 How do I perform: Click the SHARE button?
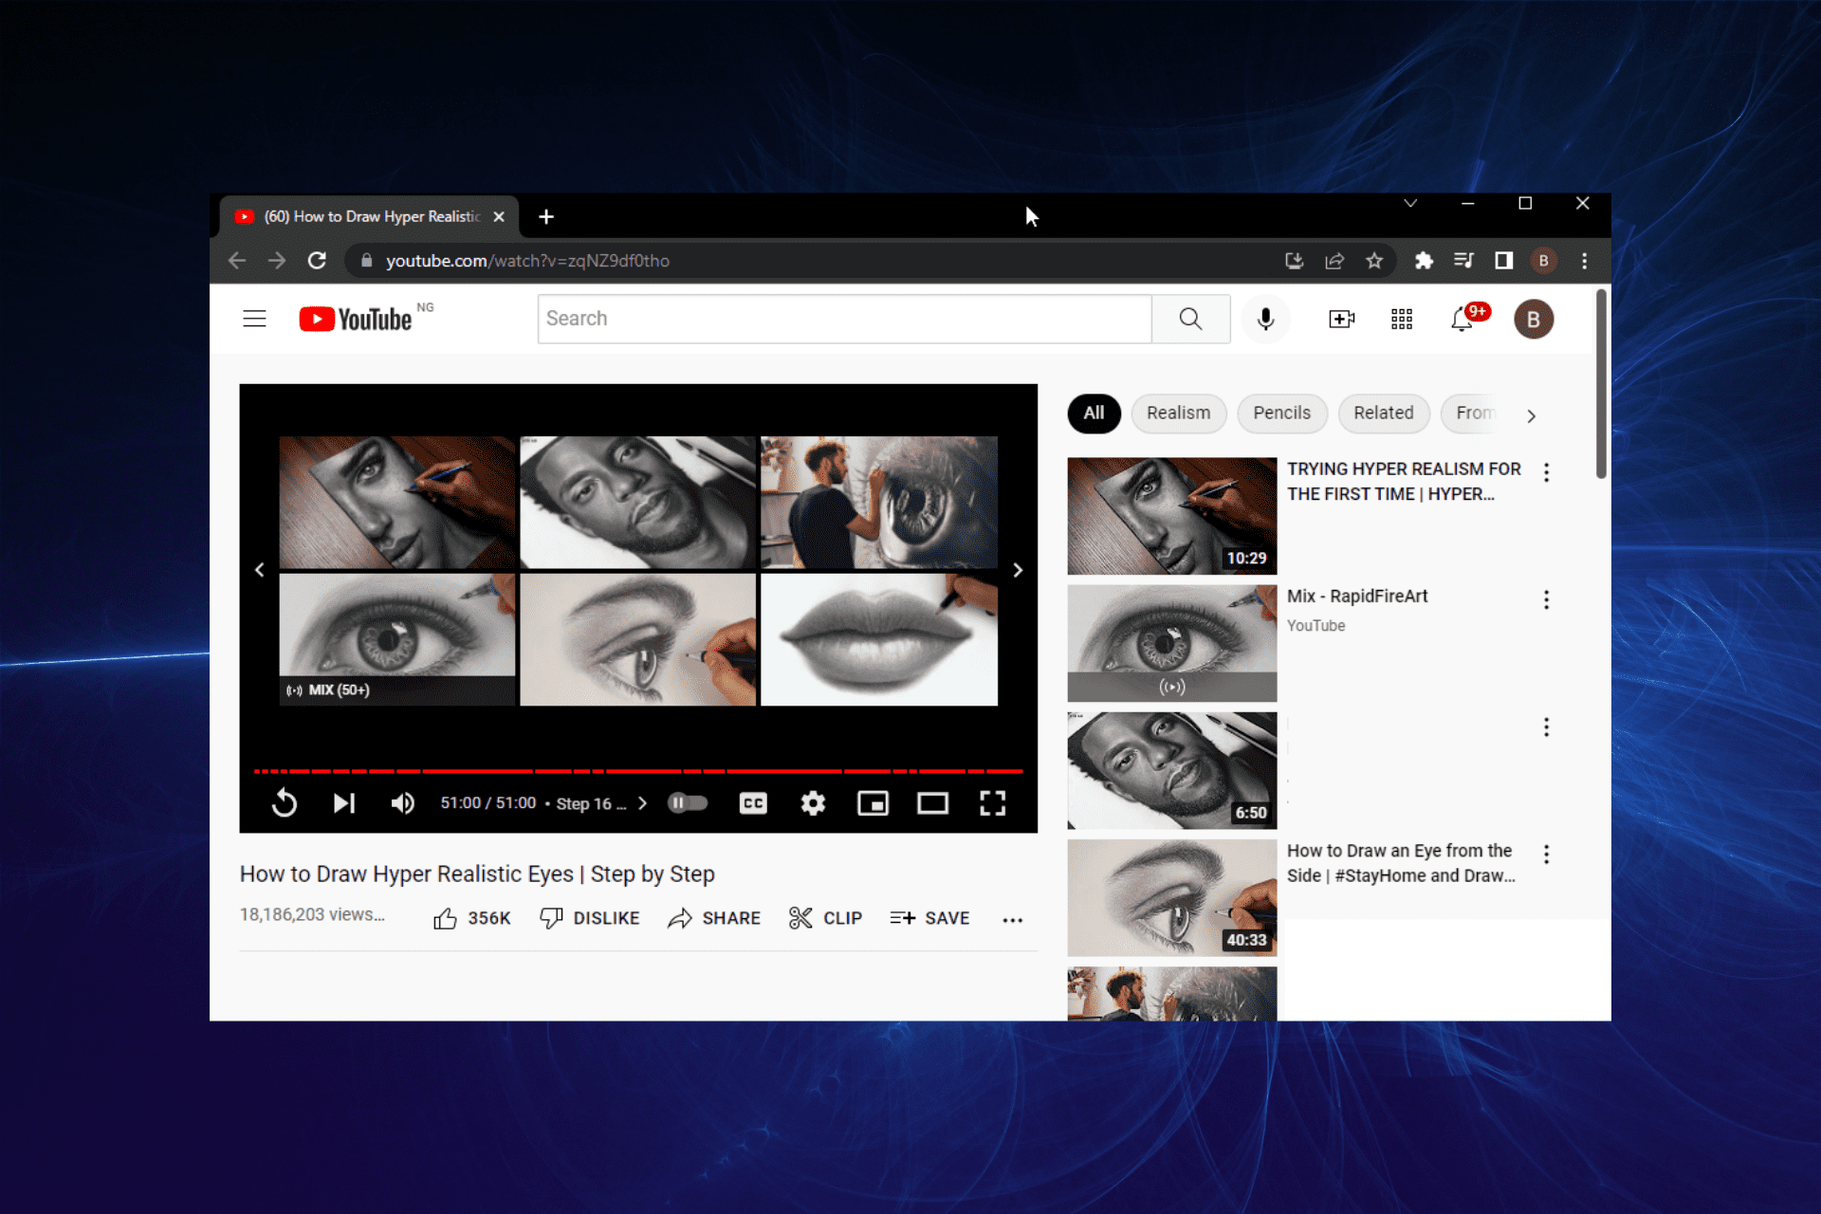click(714, 918)
